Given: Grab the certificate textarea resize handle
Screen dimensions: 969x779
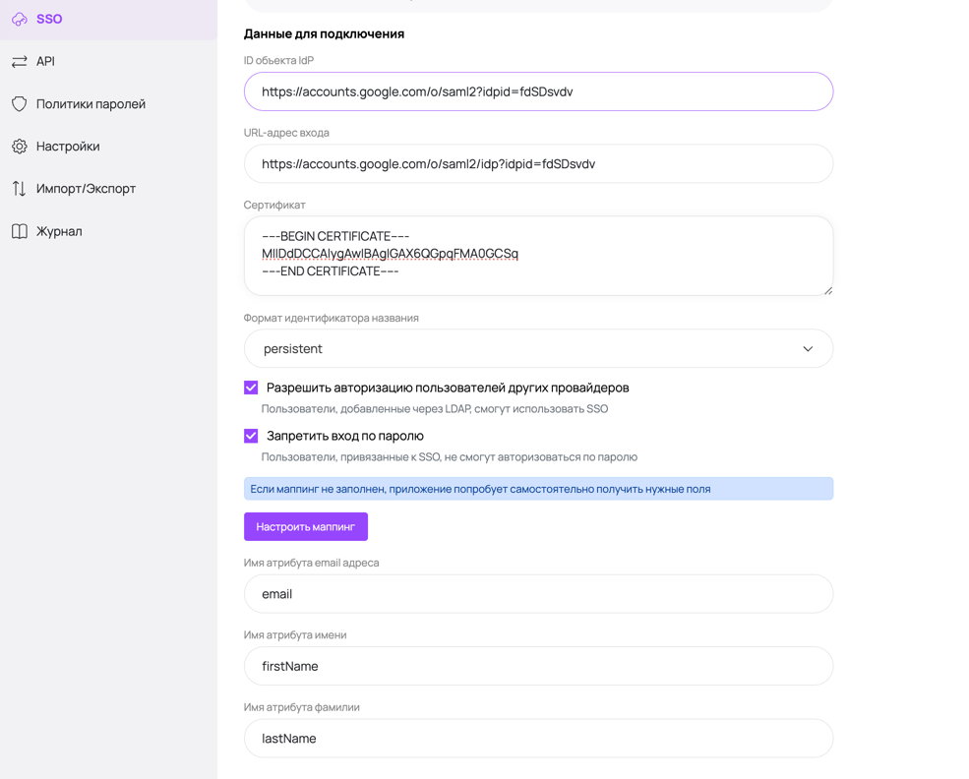Looking at the screenshot, I should [827, 290].
